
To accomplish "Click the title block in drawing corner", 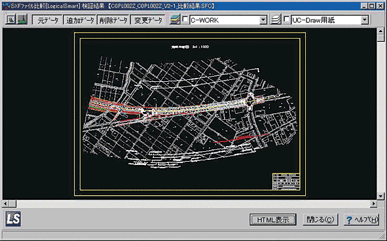I will click(x=286, y=181).
